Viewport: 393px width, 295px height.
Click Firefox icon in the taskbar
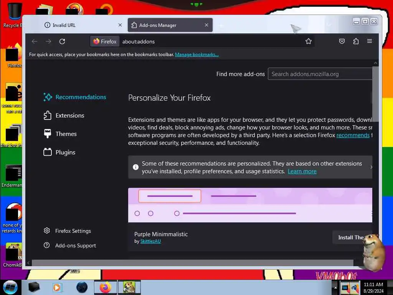pos(106,287)
